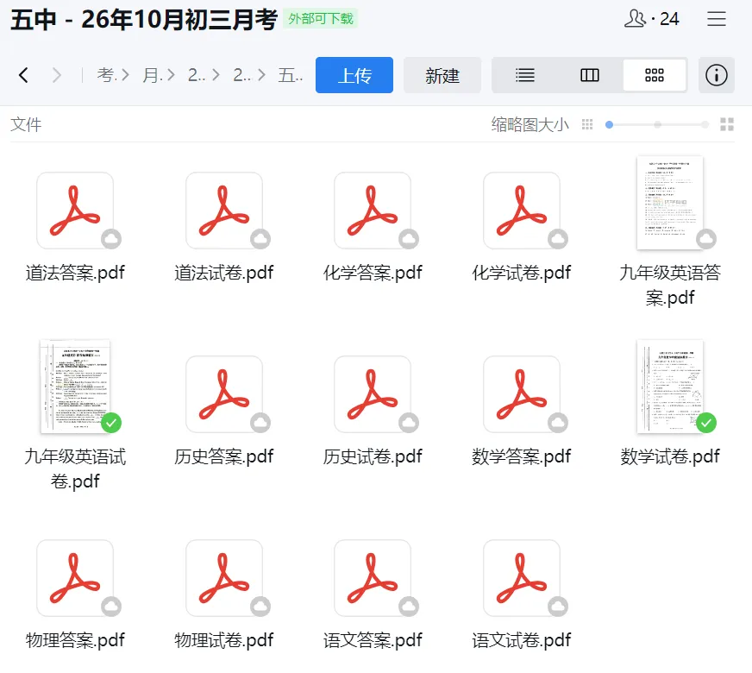Select 物理答案.pdf file icon
752x673 pixels.
click(x=75, y=578)
